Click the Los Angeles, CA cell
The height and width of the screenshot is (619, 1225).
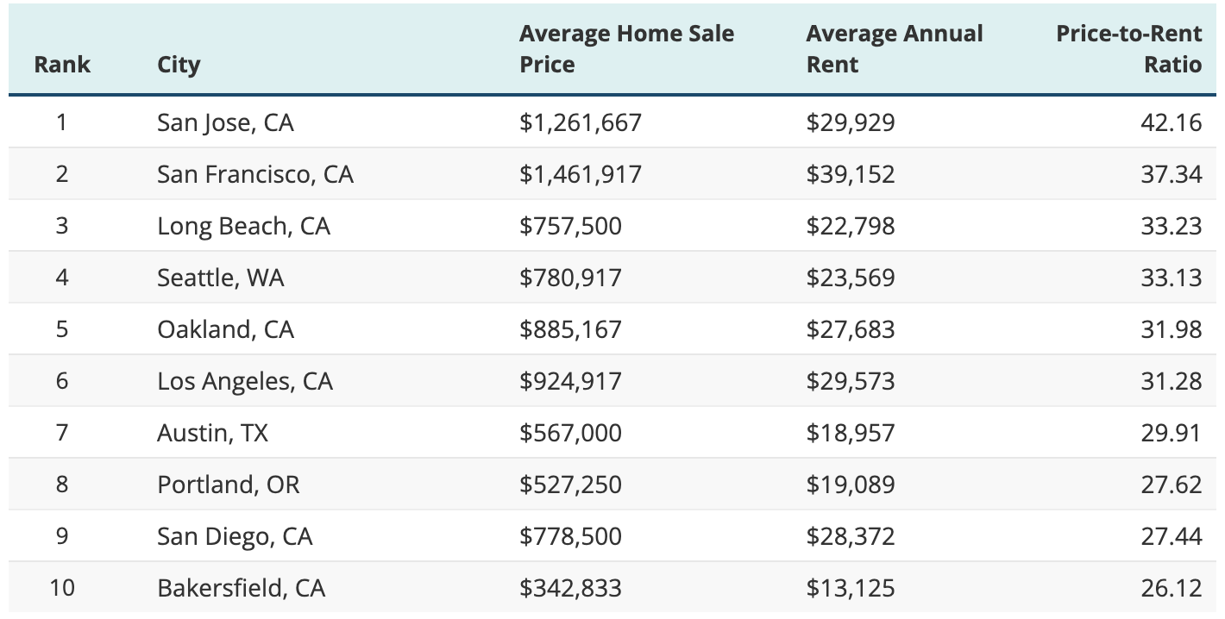244,381
